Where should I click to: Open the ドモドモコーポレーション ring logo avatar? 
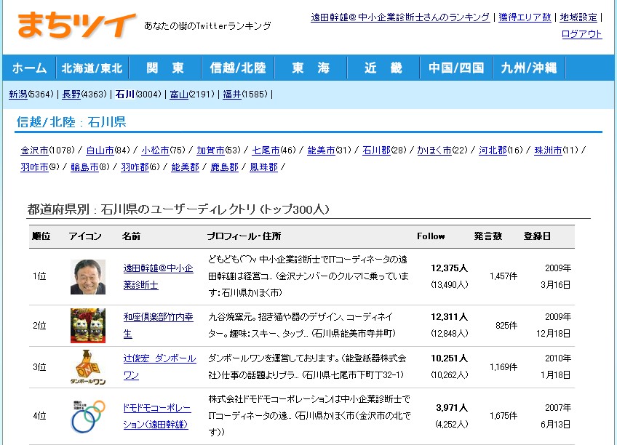pyautogui.click(x=88, y=416)
